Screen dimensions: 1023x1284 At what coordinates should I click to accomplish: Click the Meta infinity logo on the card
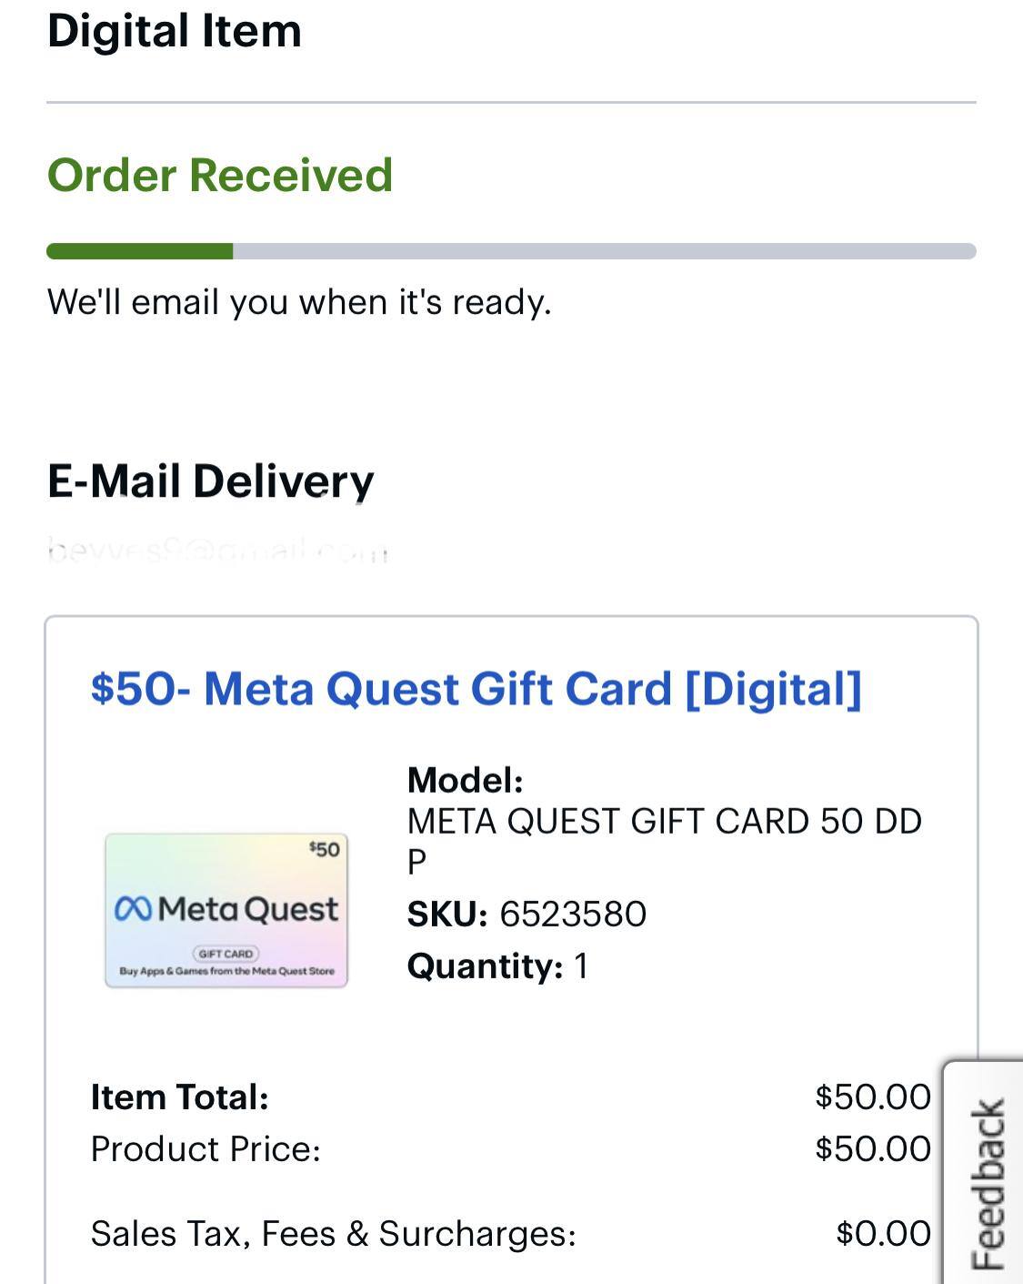135,908
